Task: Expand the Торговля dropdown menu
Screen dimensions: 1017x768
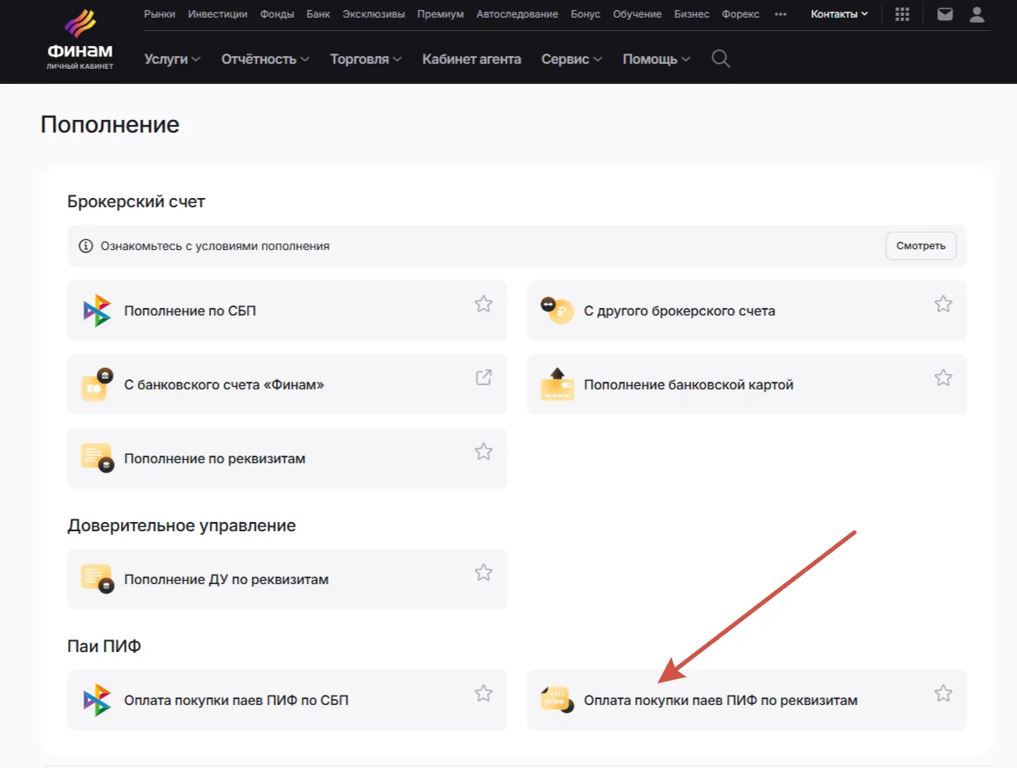Action: tap(366, 59)
